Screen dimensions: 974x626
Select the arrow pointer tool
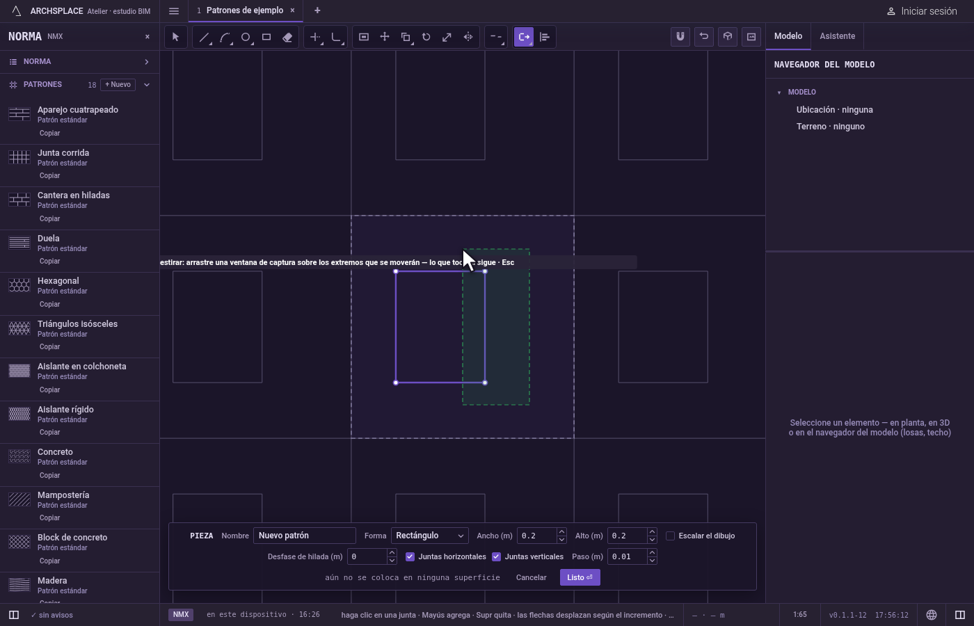175,37
